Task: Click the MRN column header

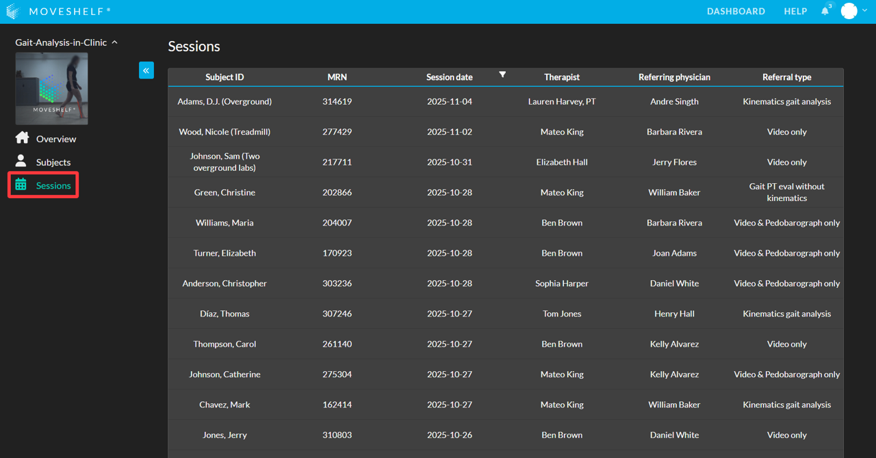Action: click(337, 77)
